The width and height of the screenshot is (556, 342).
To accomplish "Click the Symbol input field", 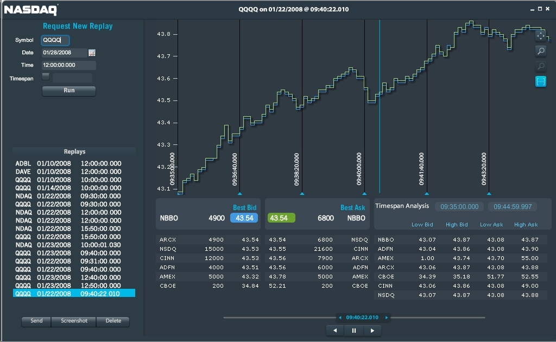I will [55, 40].
